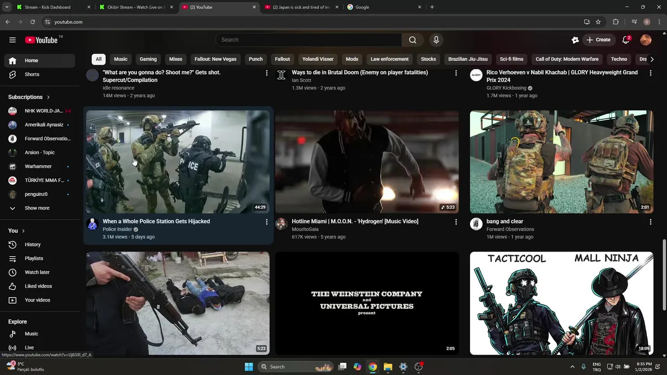
Task: Expand the Subscriptions section chevron
Action: (x=48, y=97)
